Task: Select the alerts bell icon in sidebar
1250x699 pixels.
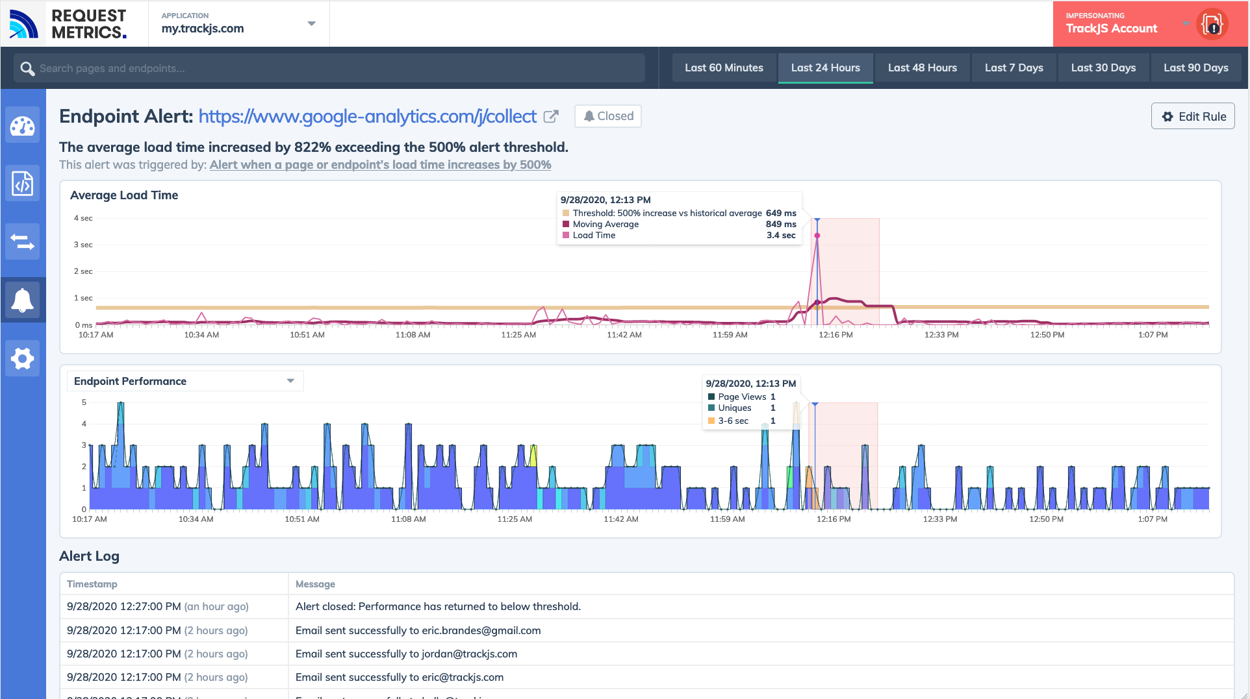Action: coord(23,300)
